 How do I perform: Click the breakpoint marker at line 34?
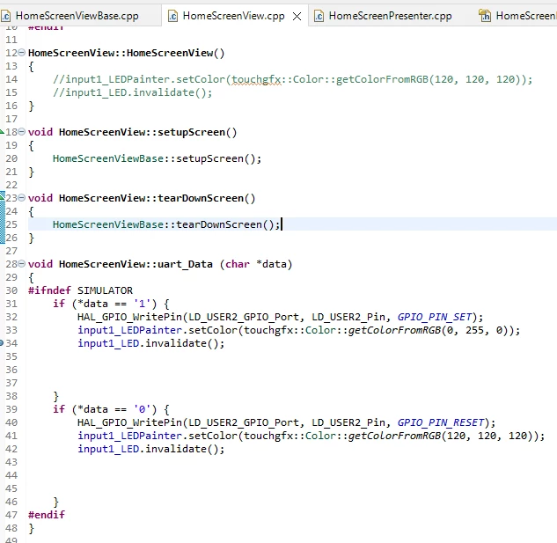coord(2,343)
